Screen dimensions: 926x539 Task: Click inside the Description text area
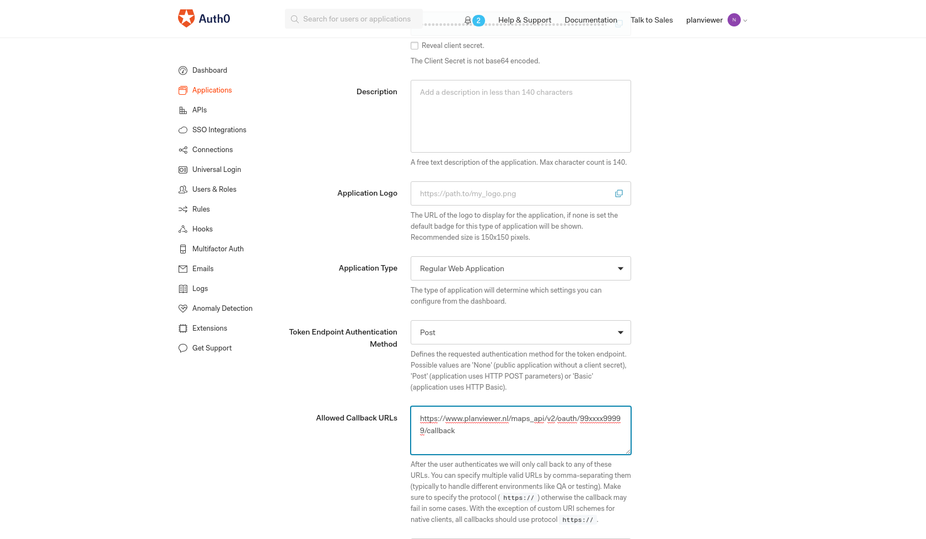520,116
